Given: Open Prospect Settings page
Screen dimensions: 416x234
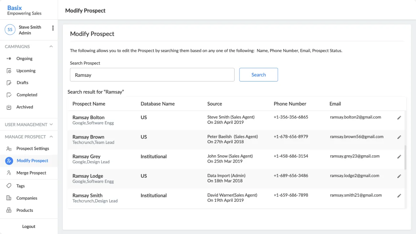Looking at the screenshot, I should point(33,149).
